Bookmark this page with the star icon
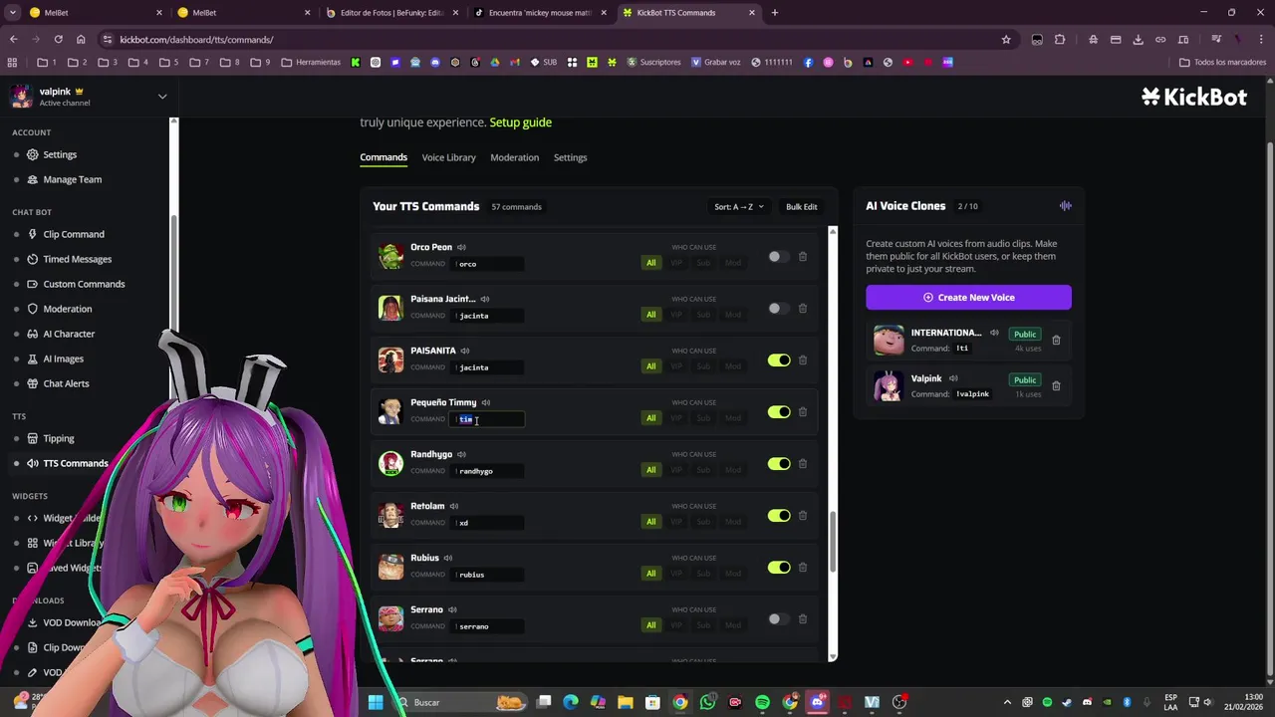The width and height of the screenshot is (1275, 717). click(1006, 40)
